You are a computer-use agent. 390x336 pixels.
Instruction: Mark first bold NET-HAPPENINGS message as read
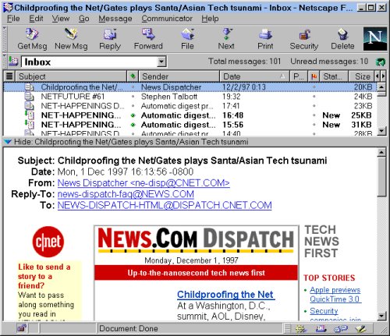[133, 115]
